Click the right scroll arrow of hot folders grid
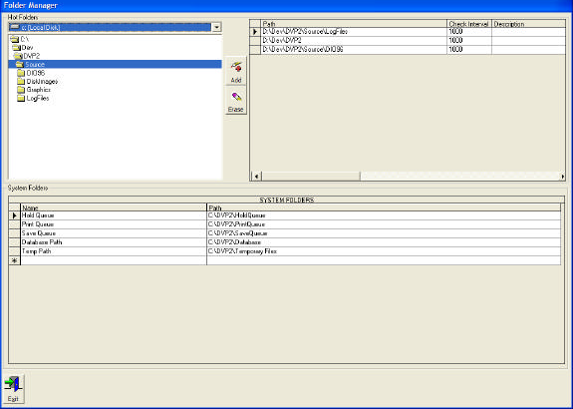573x409 pixels. pyautogui.click(x=562, y=177)
